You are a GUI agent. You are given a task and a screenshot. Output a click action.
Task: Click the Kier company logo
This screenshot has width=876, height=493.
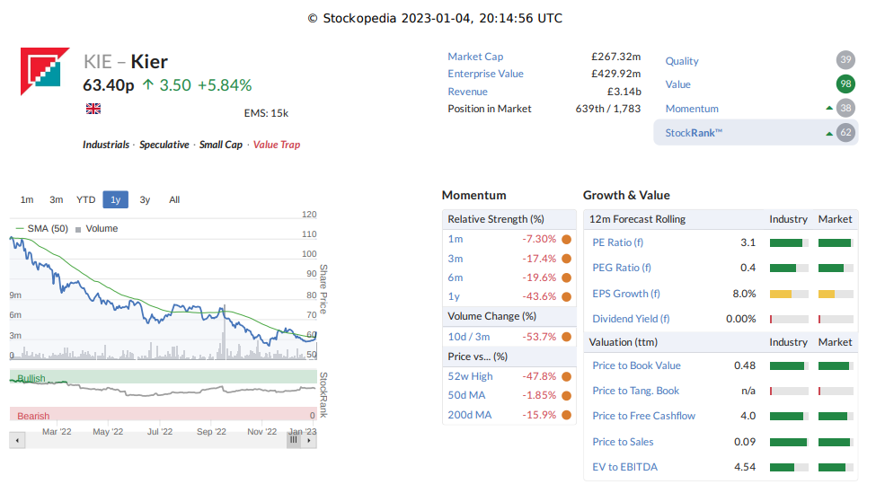pyautogui.click(x=45, y=72)
